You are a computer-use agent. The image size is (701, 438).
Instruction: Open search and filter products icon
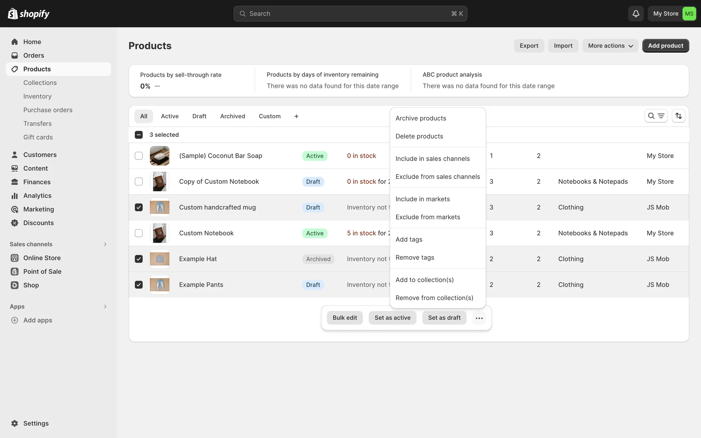[x=656, y=116]
